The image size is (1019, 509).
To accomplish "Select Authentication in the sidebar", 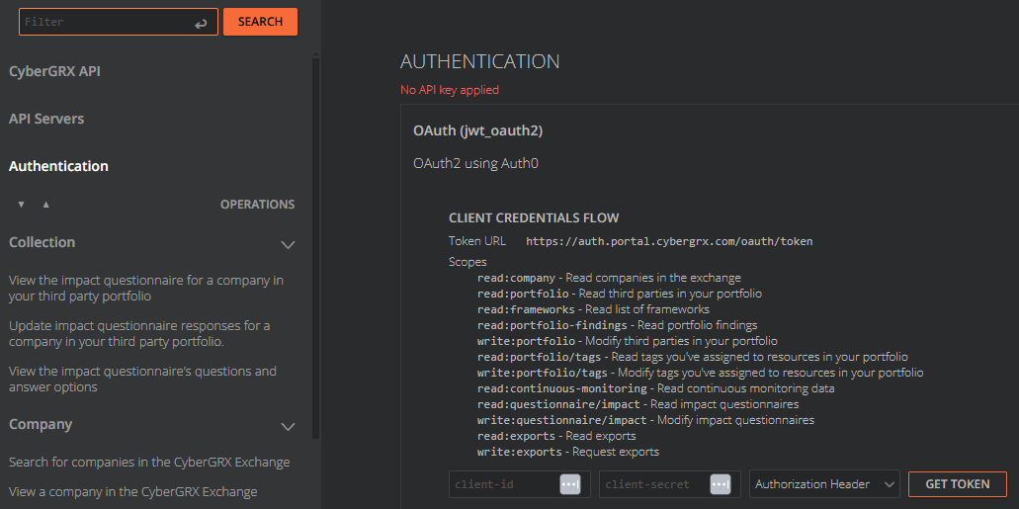I will click(x=58, y=166).
